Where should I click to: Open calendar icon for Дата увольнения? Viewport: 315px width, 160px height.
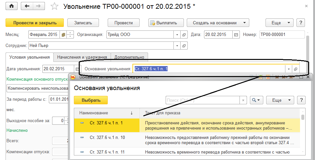coord(77,69)
